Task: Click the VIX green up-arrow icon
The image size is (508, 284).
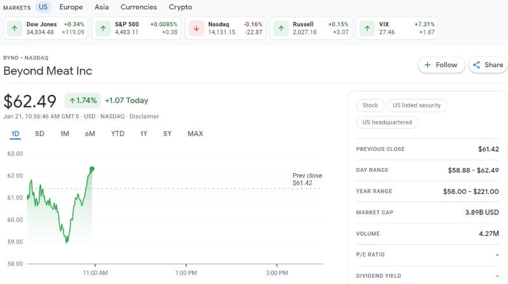Action: (x=367, y=29)
